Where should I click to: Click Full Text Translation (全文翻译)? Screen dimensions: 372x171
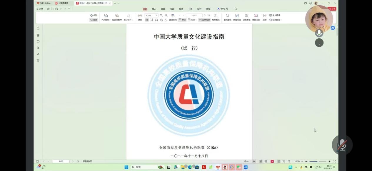[275, 16]
